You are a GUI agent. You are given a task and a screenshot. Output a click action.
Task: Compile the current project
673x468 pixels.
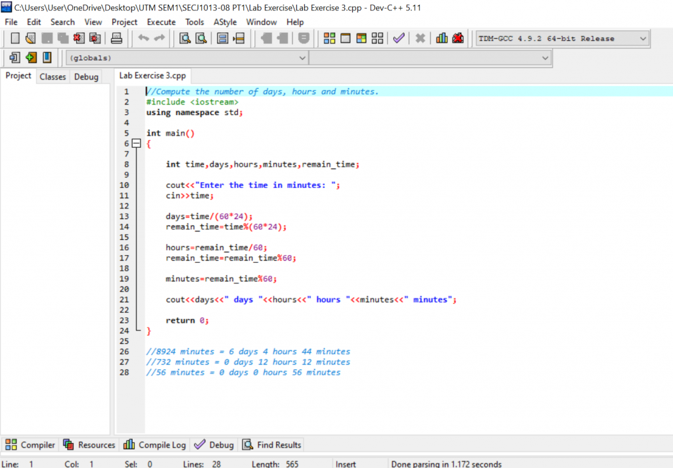329,37
